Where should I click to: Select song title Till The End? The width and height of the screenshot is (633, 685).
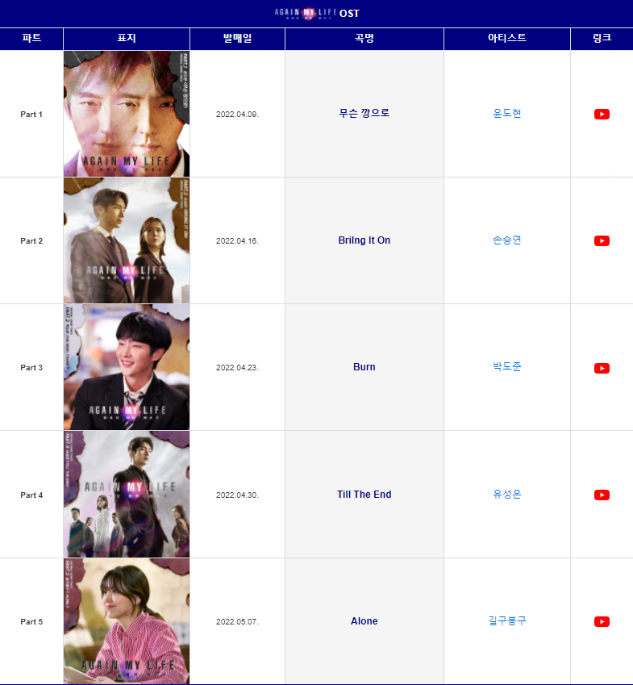(x=364, y=495)
